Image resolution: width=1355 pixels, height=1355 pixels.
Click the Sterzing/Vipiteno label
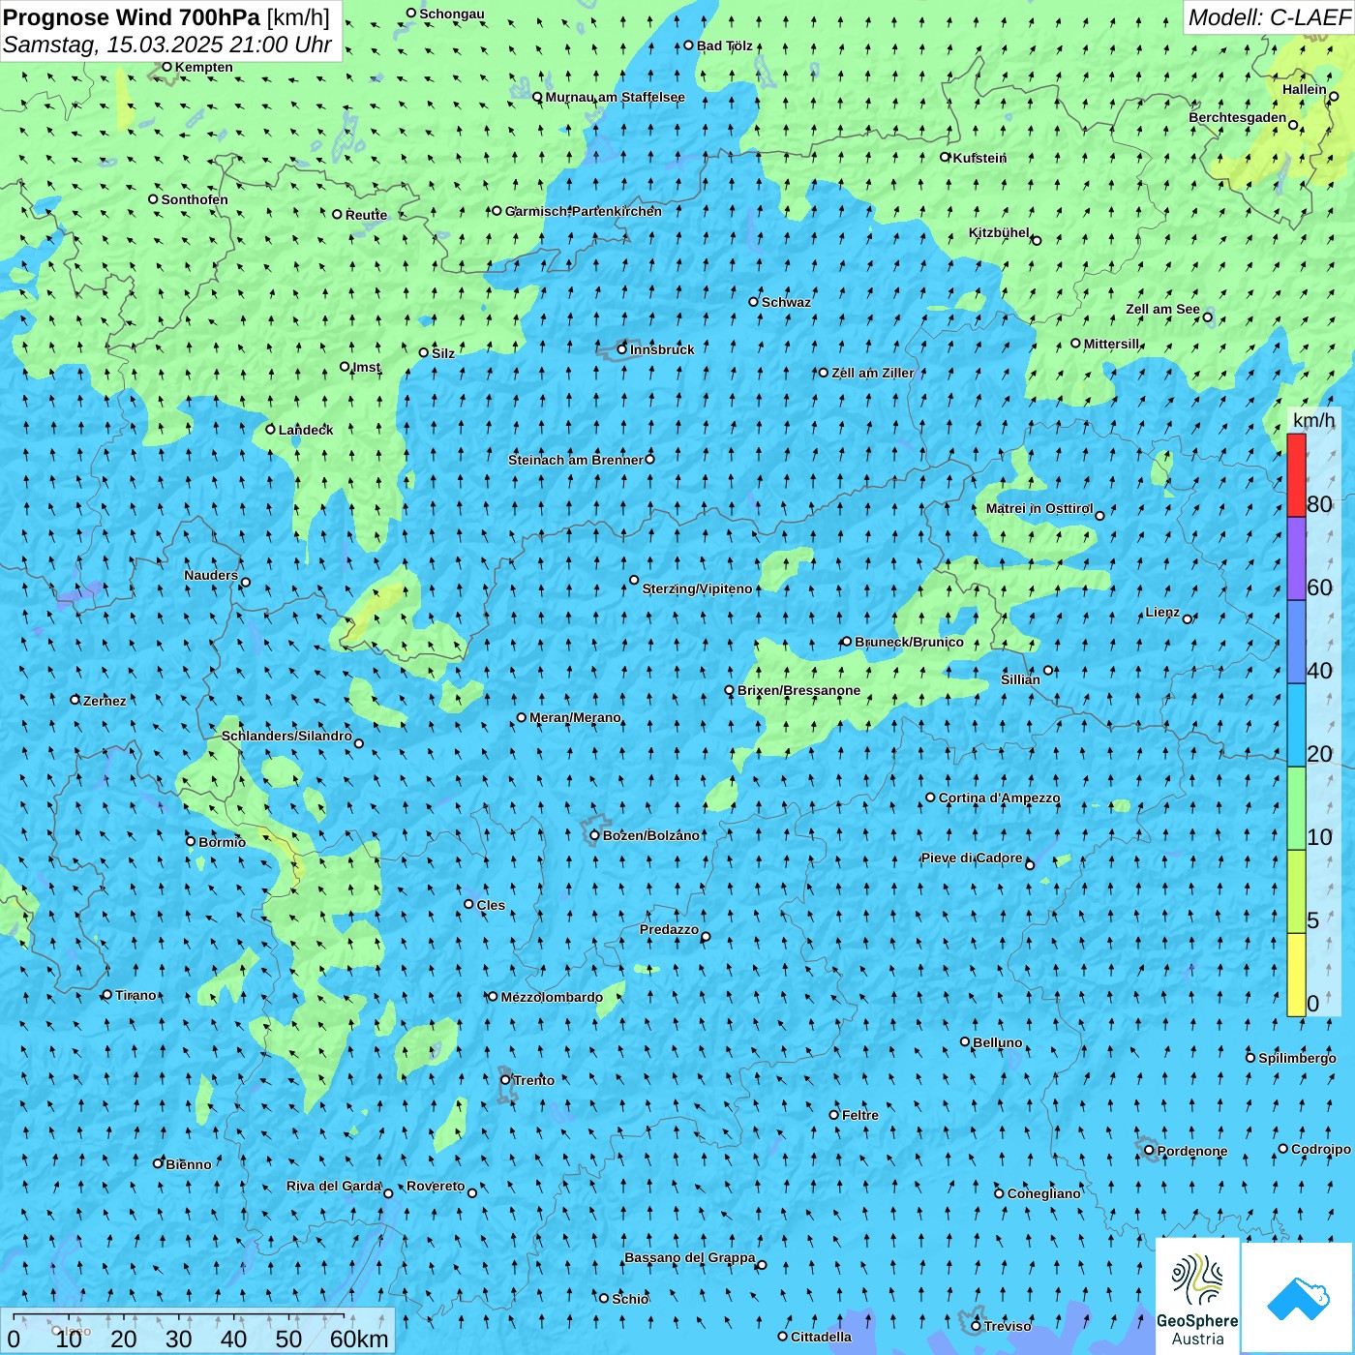point(697,588)
